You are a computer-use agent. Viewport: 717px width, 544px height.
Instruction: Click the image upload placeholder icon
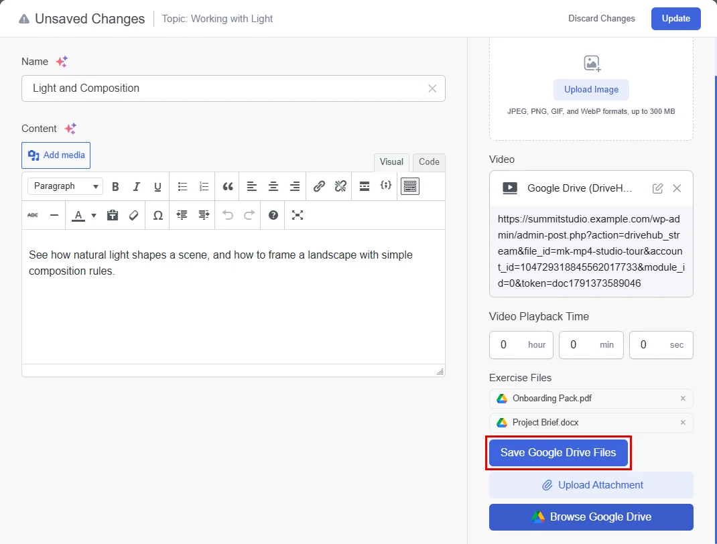(x=592, y=64)
